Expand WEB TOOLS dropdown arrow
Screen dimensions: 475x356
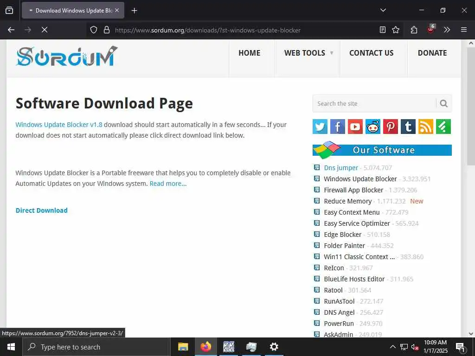(x=331, y=53)
